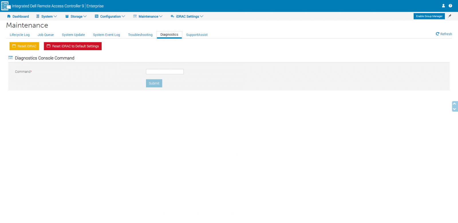Click the Maintenance menu icon

click(x=135, y=16)
